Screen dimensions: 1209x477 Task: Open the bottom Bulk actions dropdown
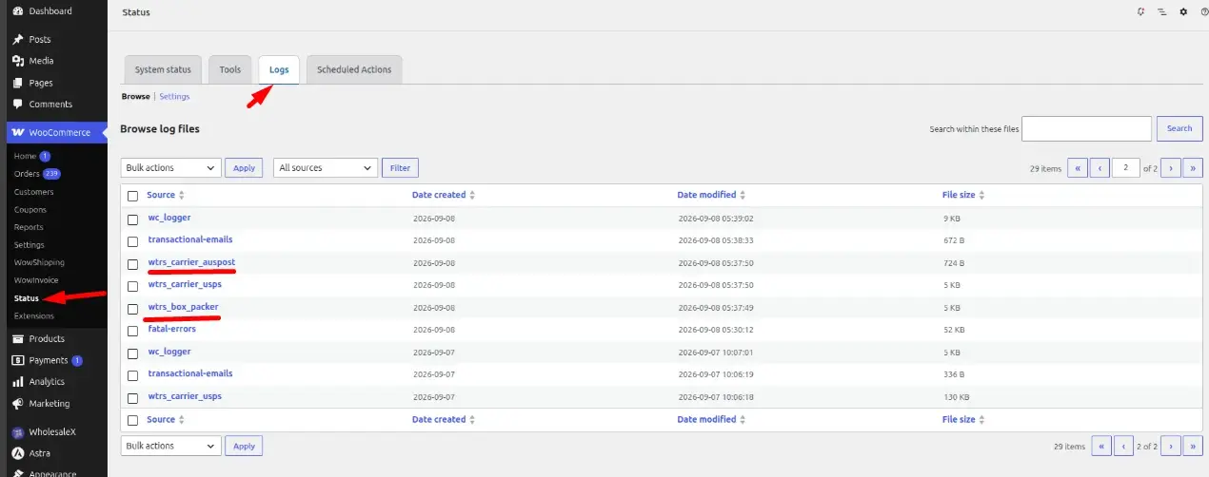tap(171, 446)
